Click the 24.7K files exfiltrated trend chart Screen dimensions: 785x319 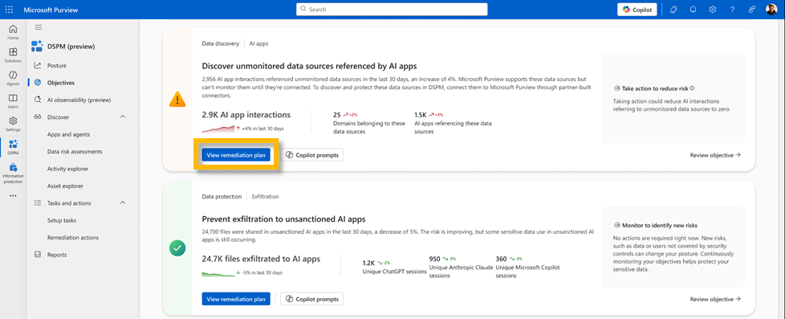tap(218, 273)
